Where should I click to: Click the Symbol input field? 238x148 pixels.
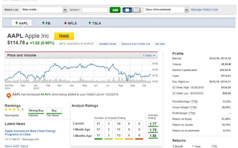pyautogui.click(x=95, y=10)
